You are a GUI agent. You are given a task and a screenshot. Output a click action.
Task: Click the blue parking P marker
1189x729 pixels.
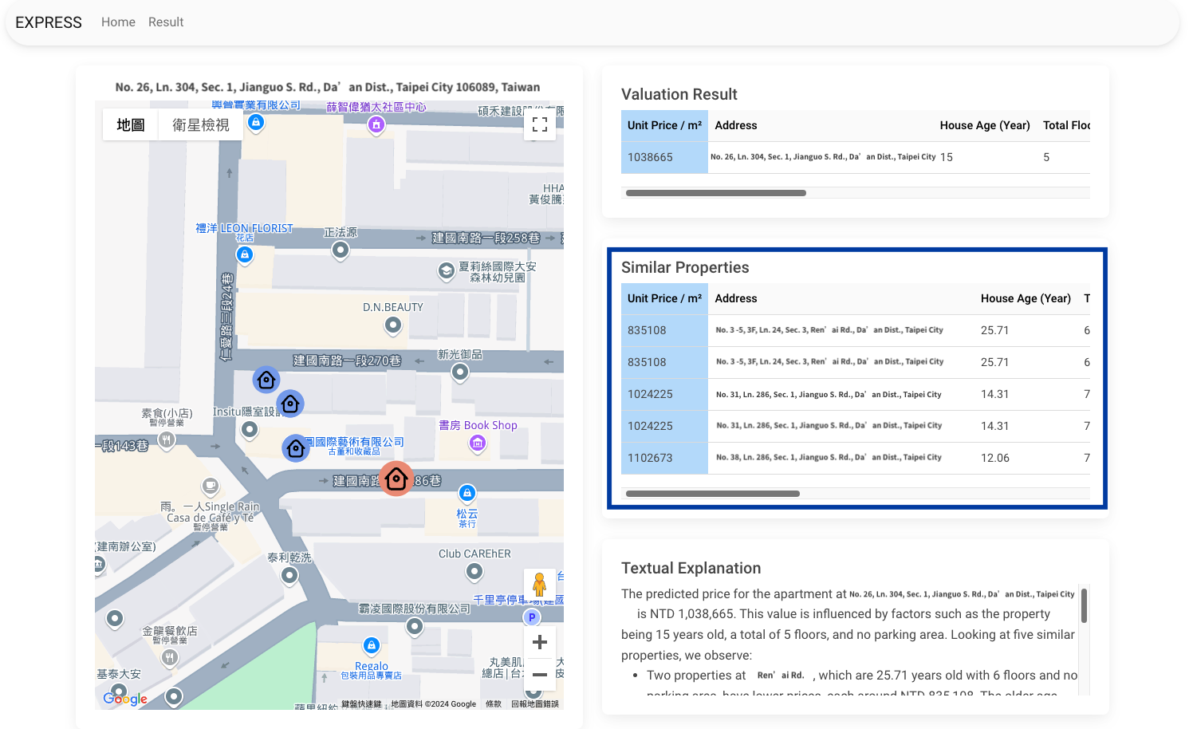click(532, 617)
